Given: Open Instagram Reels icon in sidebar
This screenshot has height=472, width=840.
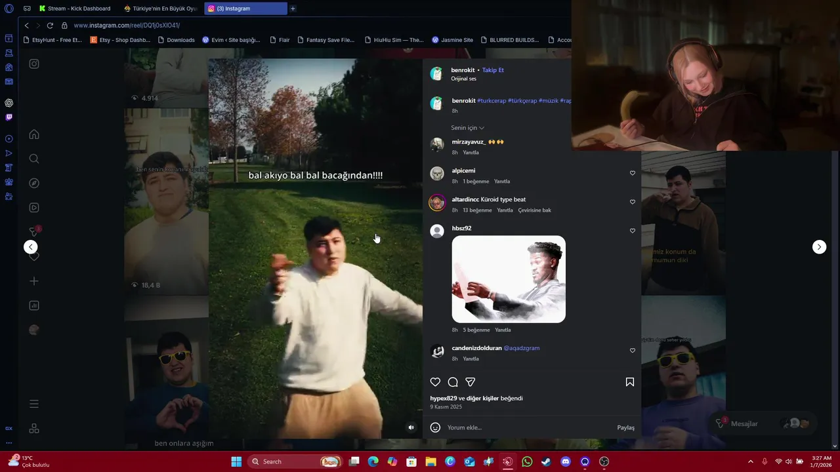Looking at the screenshot, I should [x=34, y=208].
